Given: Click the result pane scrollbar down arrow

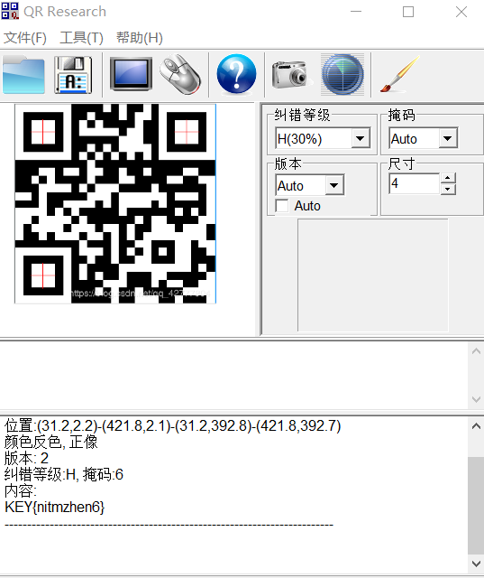Looking at the screenshot, I should click(476, 564).
